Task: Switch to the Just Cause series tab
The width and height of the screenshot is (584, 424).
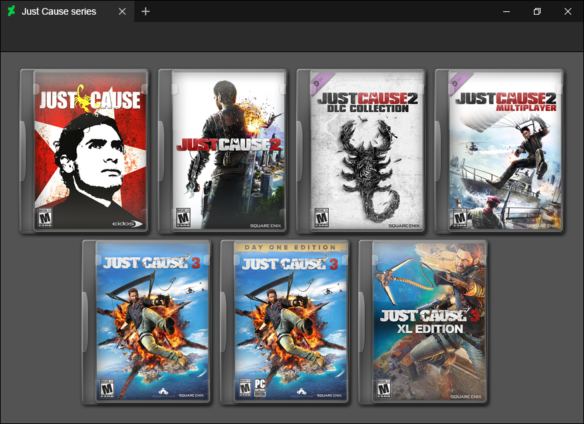Action: coord(57,11)
